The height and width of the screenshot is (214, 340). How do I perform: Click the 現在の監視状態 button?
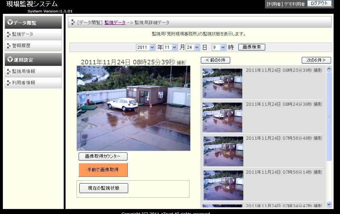[104, 188]
